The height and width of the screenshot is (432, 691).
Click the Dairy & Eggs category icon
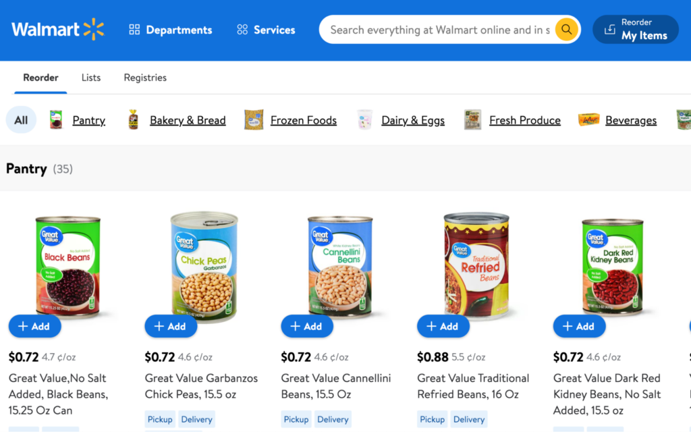coord(364,120)
